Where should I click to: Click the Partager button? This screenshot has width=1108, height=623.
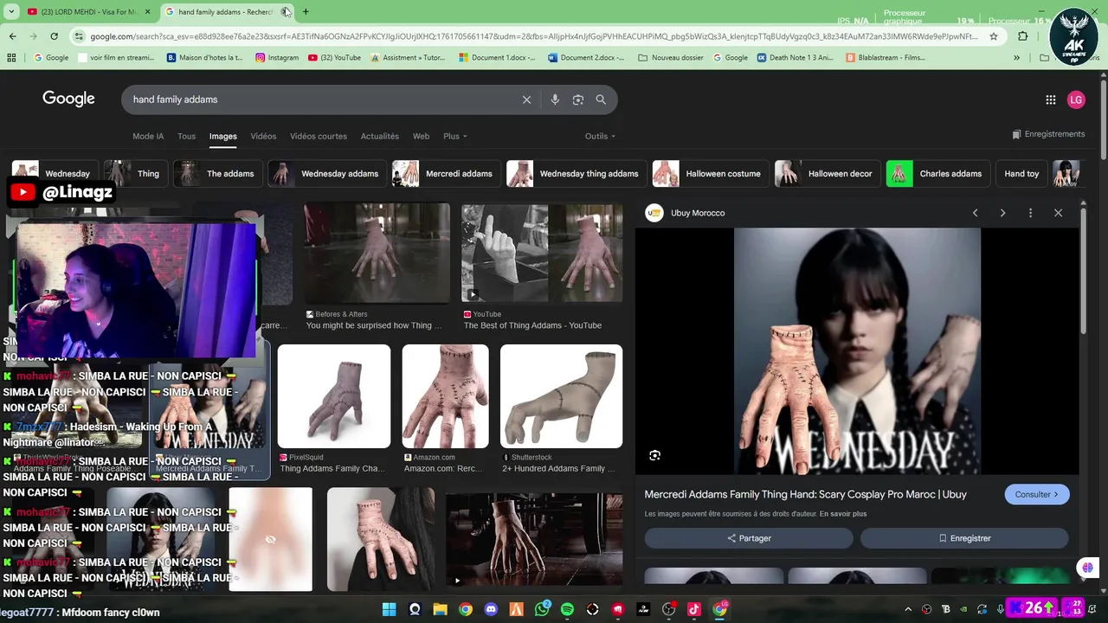coord(749,538)
